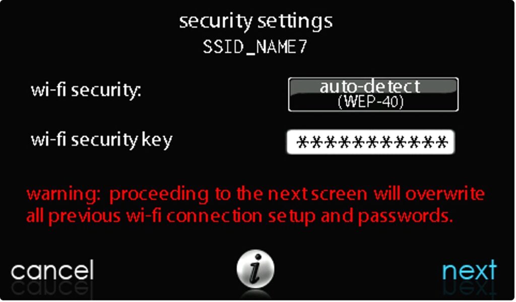Image resolution: width=516 pixels, height=302 pixels.
Task: Click the SSID_NAME7 network name
Action: coord(255,47)
